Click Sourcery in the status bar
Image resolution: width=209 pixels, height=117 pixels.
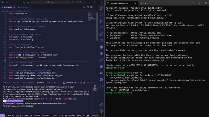(45, 116)
